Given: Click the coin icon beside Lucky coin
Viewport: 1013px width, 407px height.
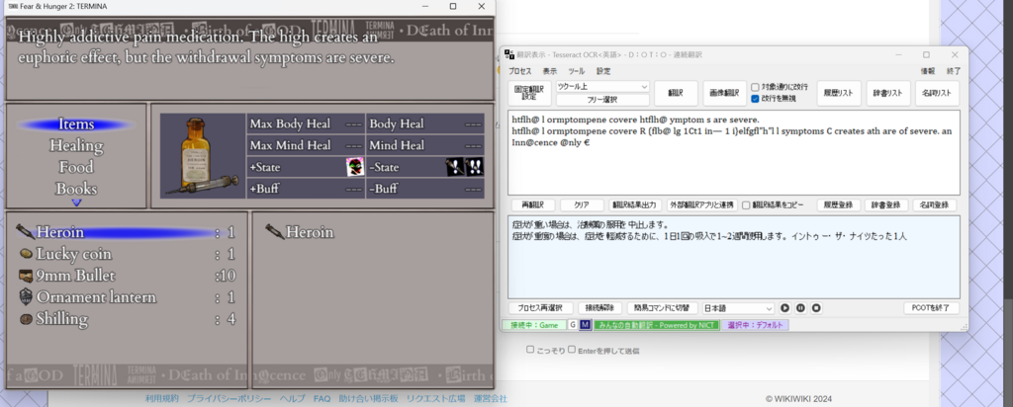Looking at the screenshot, I should coord(26,254).
